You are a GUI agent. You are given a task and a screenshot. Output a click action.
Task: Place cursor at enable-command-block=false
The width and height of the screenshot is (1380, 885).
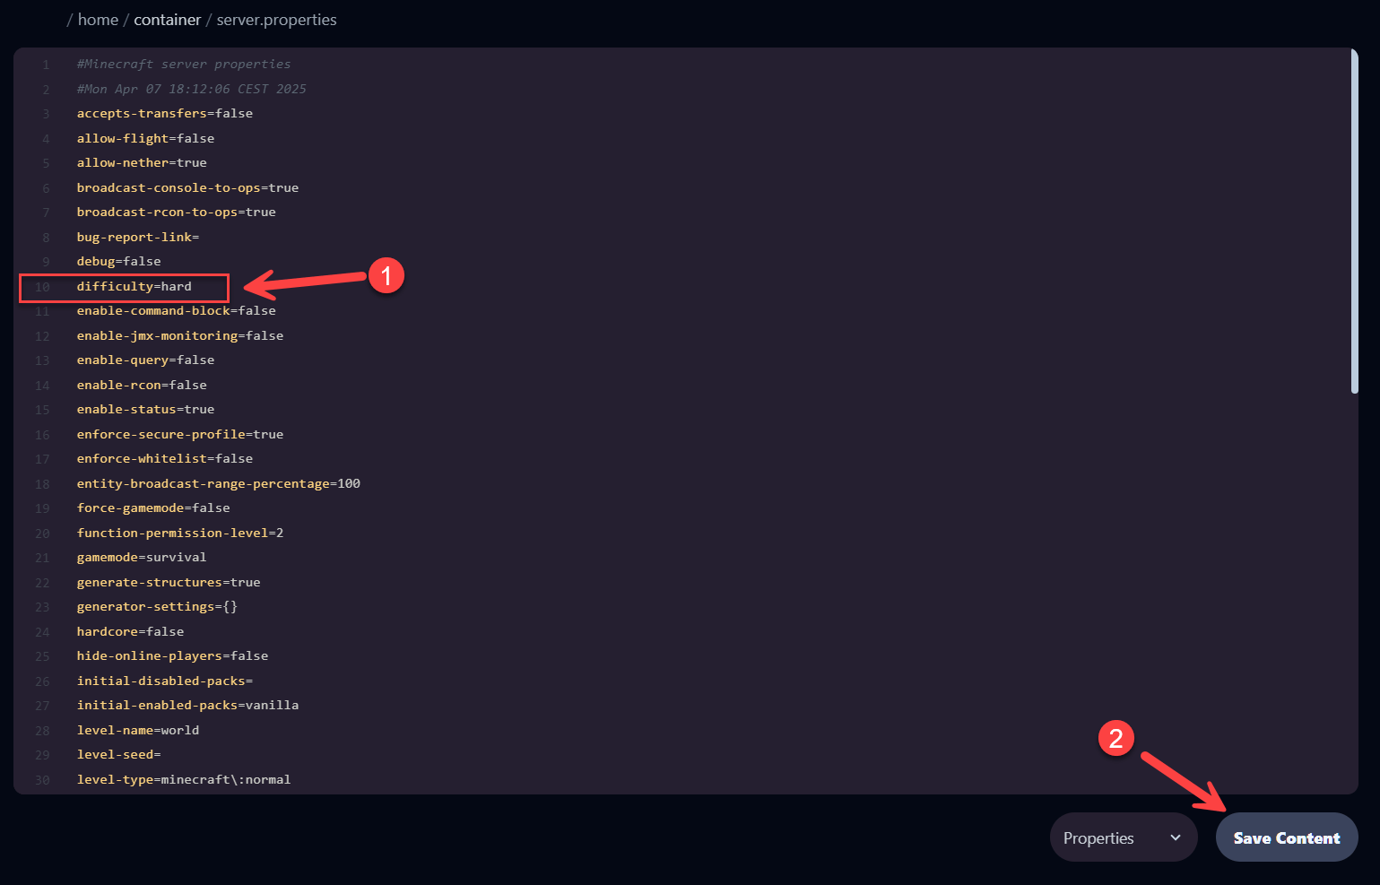(x=176, y=310)
